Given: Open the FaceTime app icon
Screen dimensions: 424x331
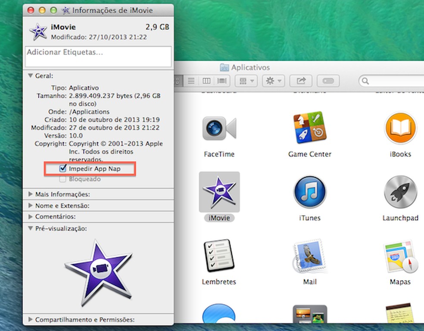Looking at the screenshot, I should pyautogui.click(x=219, y=128).
